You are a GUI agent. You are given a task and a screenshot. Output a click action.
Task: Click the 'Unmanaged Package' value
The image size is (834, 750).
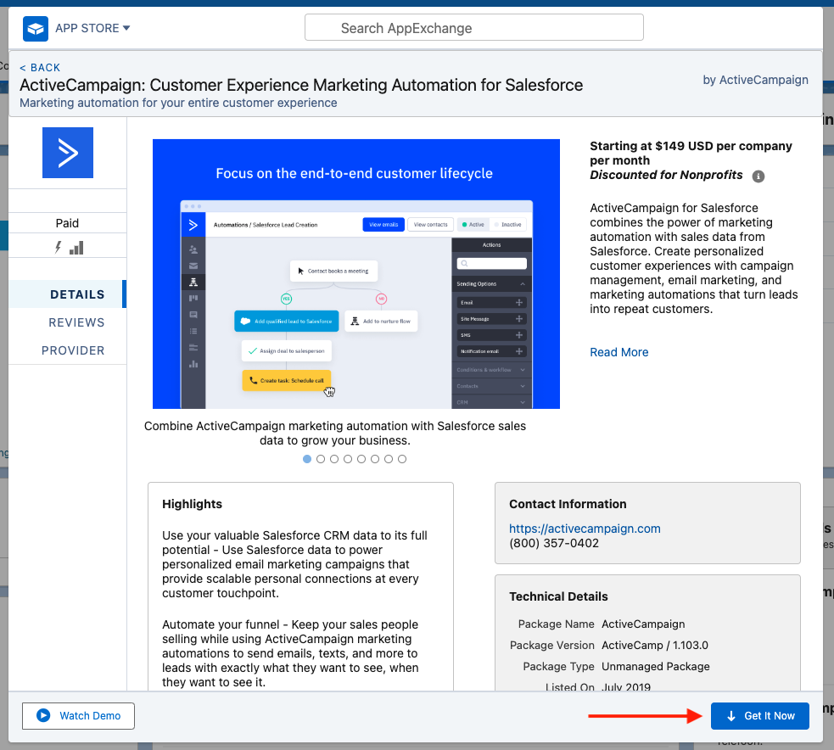pyautogui.click(x=655, y=667)
